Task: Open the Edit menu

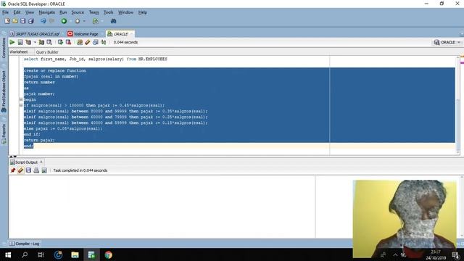Action: click(x=17, y=12)
